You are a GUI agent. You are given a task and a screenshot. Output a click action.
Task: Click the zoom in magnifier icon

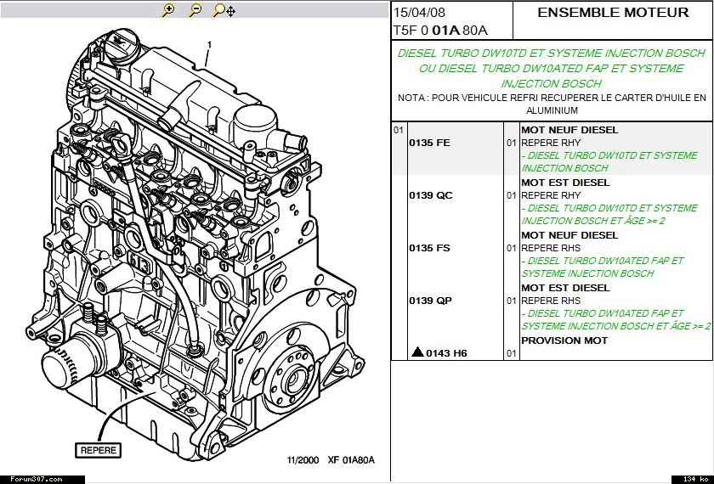click(168, 10)
